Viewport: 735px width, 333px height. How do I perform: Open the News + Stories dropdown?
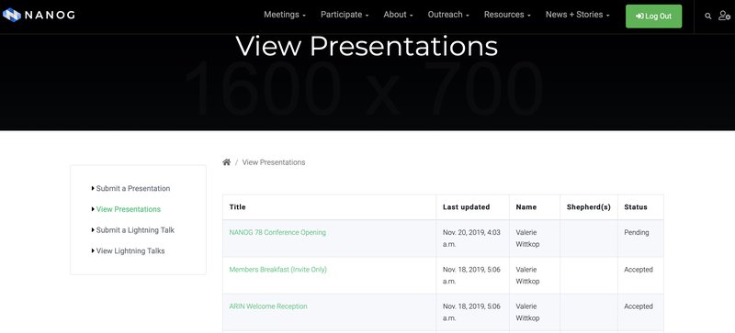(578, 15)
